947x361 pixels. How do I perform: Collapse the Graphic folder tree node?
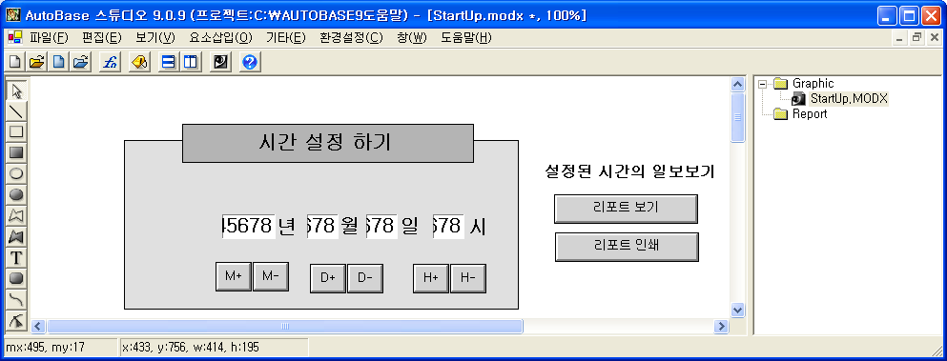762,83
